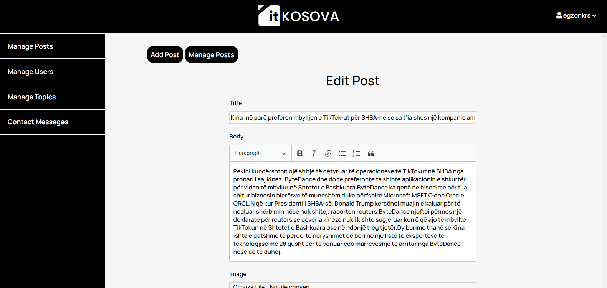Click the Add Post button
The image size is (607, 288).
(x=165, y=54)
